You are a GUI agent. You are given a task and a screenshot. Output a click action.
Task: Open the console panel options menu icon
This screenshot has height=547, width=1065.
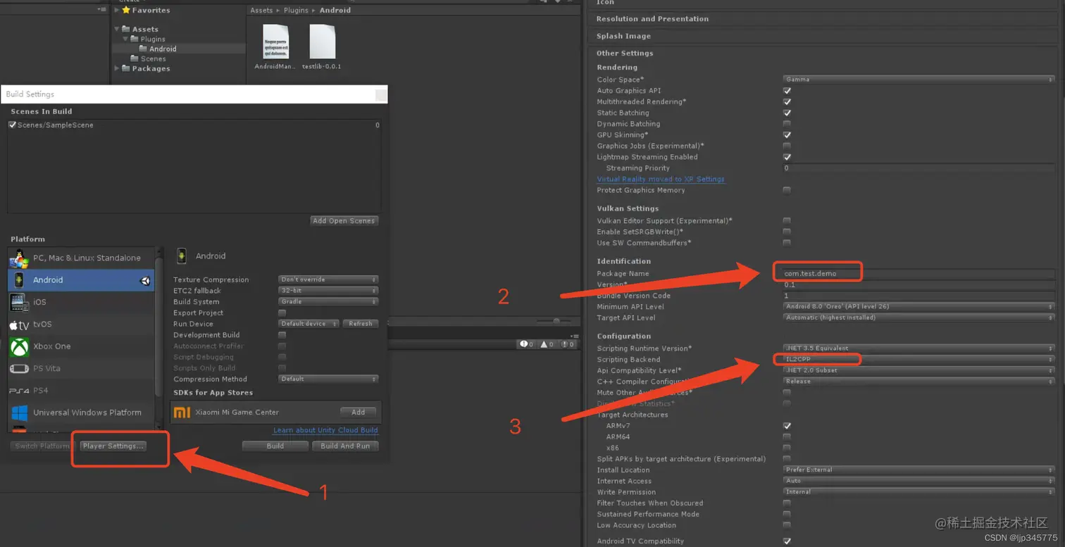pos(575,336)
